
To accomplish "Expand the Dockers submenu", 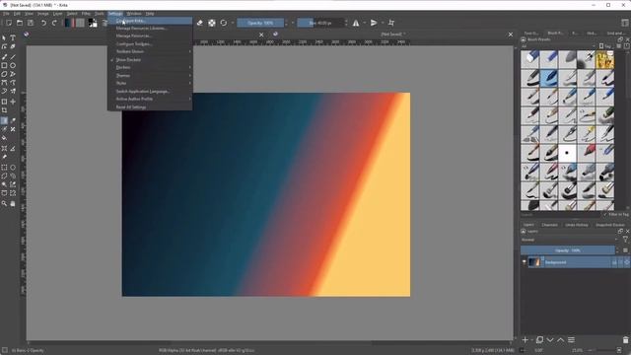I will (x=150, y=67).
